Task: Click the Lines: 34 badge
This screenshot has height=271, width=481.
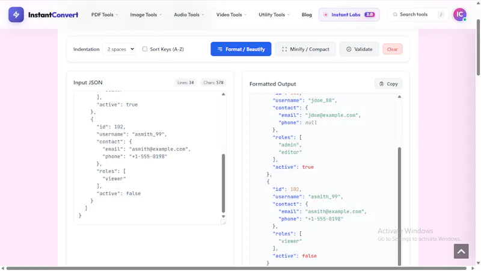Action: (185, 83)
